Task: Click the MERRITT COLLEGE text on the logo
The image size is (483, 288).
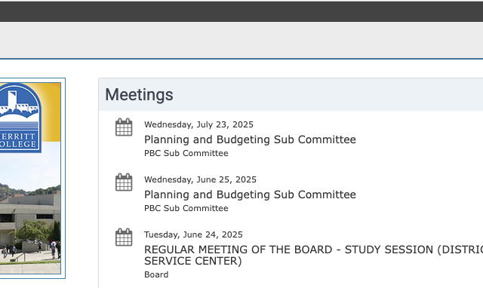Action: click(18, 140)
